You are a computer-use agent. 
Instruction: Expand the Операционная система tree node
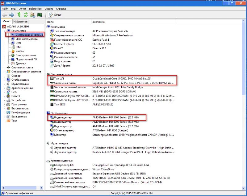[x=4, y=72]
